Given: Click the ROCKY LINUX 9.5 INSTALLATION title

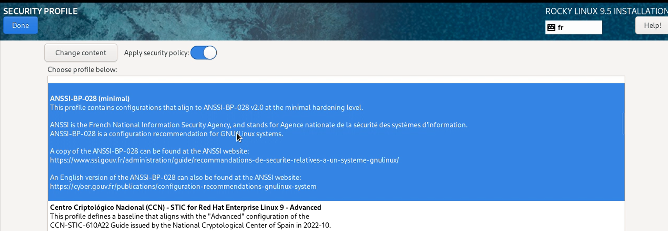Looking at the screenshot, I should (607, 11).
